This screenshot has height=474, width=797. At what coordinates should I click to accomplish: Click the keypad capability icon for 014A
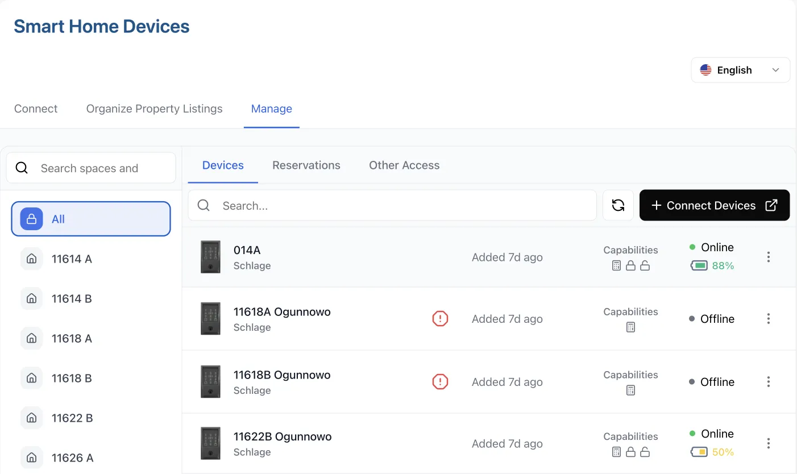616,265
